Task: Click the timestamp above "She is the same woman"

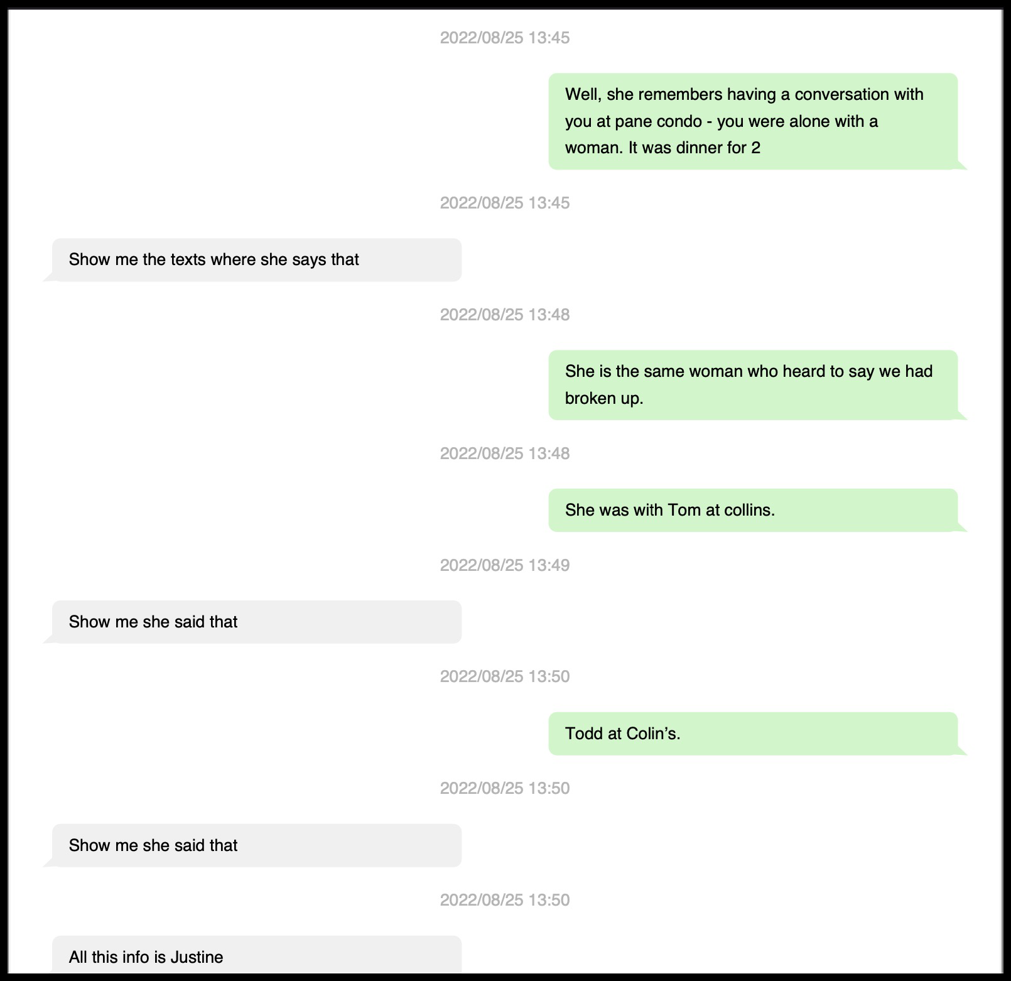Action: (505, 315)
